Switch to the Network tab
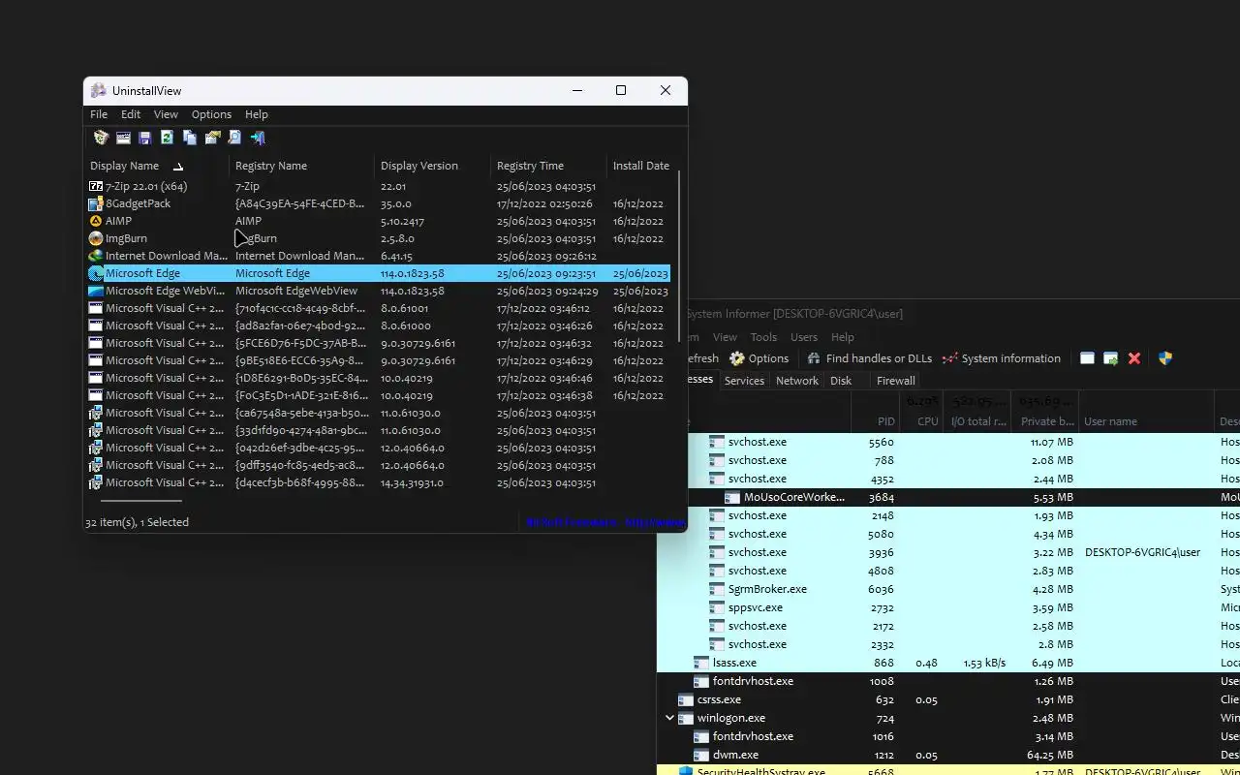The image size is (1240, 775). click(x=797, y=381)
